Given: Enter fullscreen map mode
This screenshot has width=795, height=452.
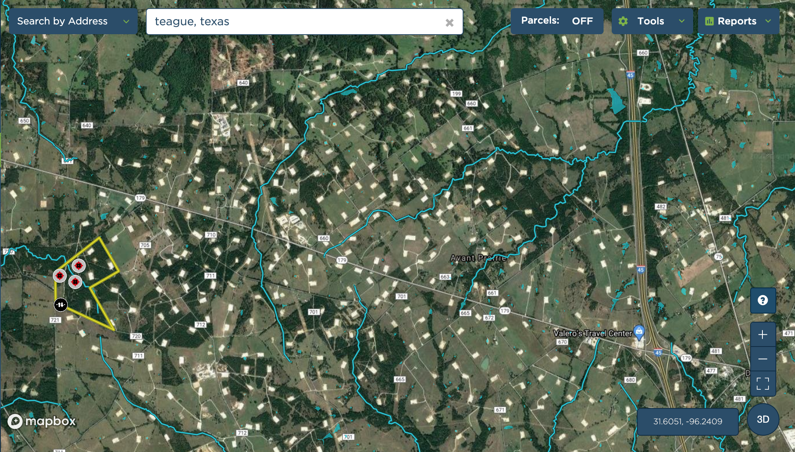Looking at the screenshot, I should (x=763, y=384).
